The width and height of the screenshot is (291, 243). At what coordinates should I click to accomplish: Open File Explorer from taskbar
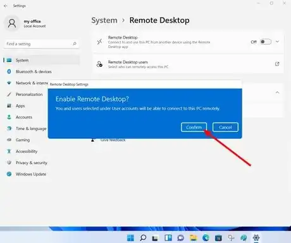(193, 238)
